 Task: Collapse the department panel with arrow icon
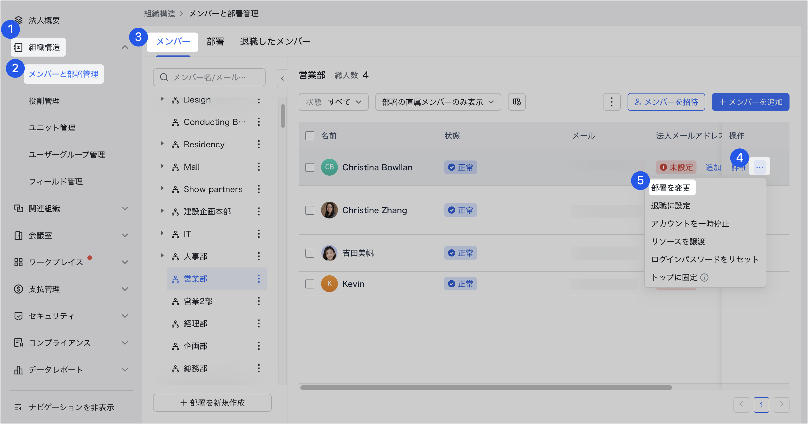pos(282,78)
